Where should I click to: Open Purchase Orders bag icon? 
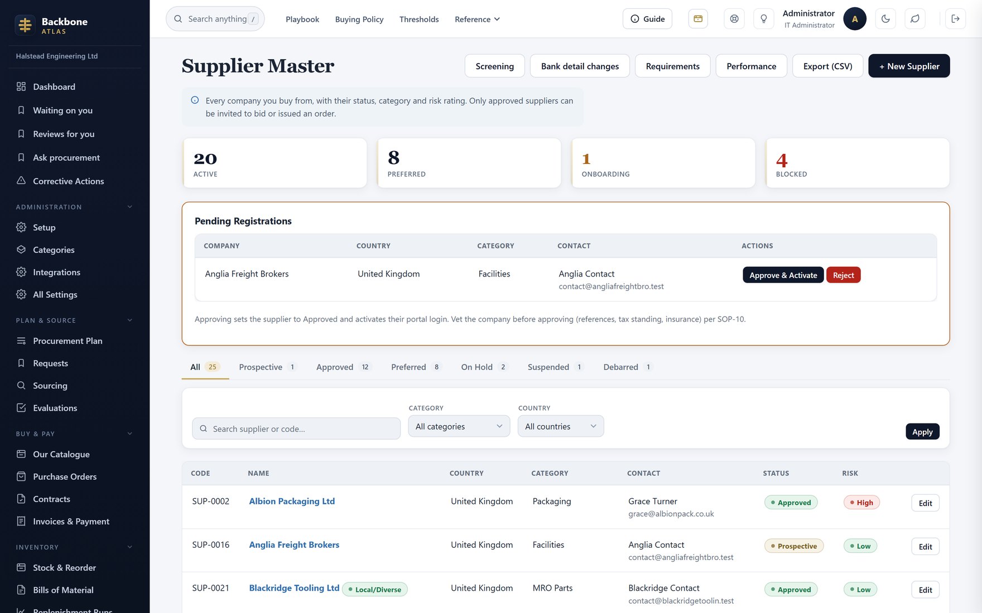(x=21, y=476)
